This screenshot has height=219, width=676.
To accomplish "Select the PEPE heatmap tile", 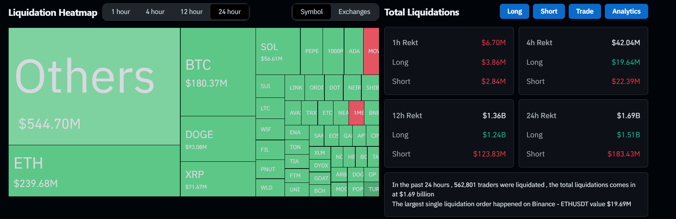I will pyautogui.click(x=312, y=51).
